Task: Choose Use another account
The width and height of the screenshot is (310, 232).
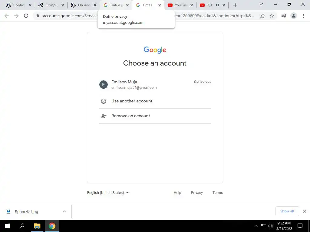Action: [x=155, y=101]
